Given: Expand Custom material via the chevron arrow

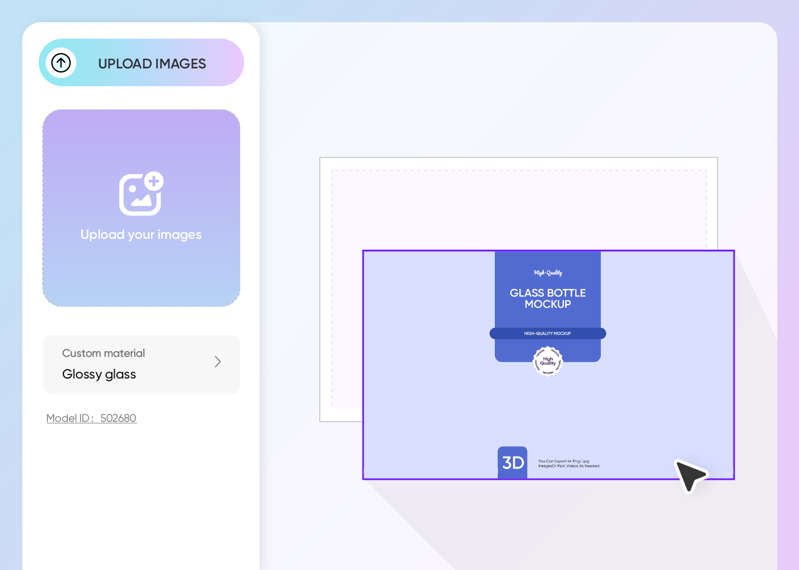Looking at the screenshot, I should pos(217,361).
